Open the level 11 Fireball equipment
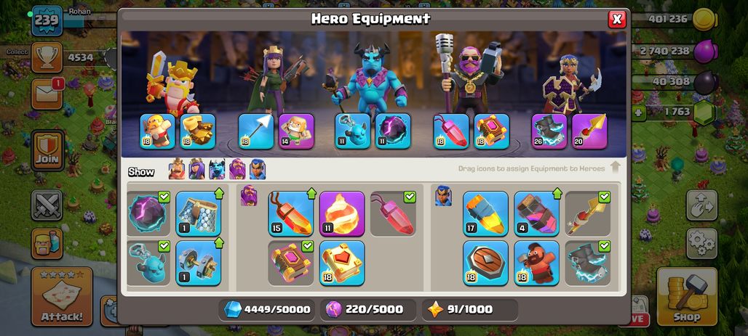This screenshot has height=336, width=748. (x=341, y=213)
